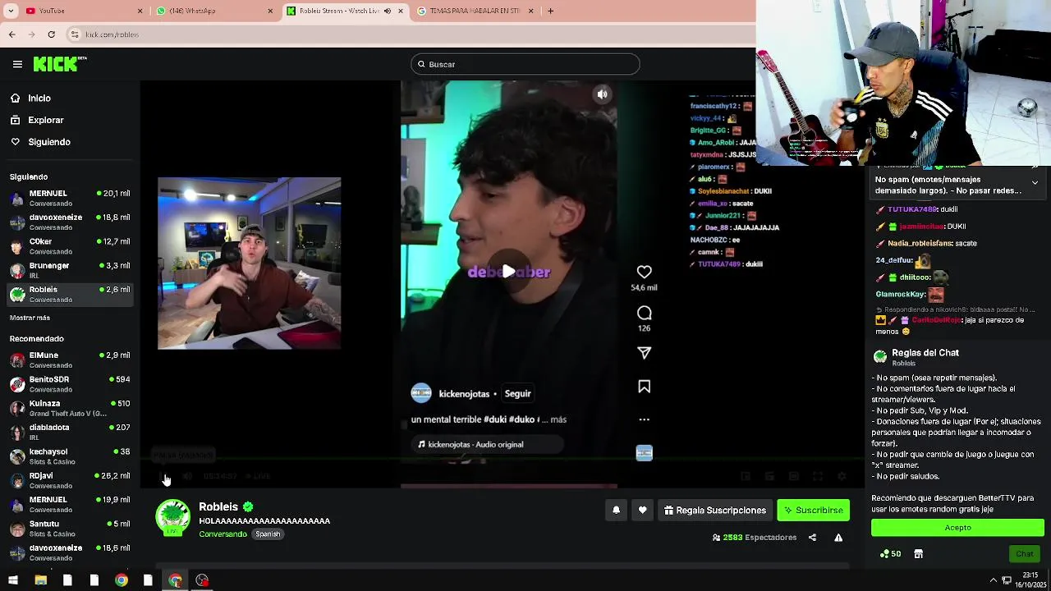This screenshot has width=1051, height=591.
Task: Mute the stream player volume
Action: (x=187, y=476)
